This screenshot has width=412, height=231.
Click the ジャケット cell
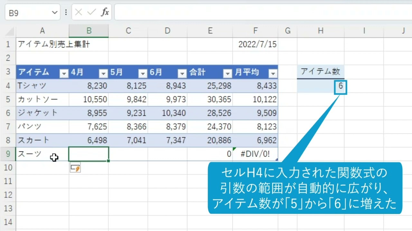click(42, 113)
